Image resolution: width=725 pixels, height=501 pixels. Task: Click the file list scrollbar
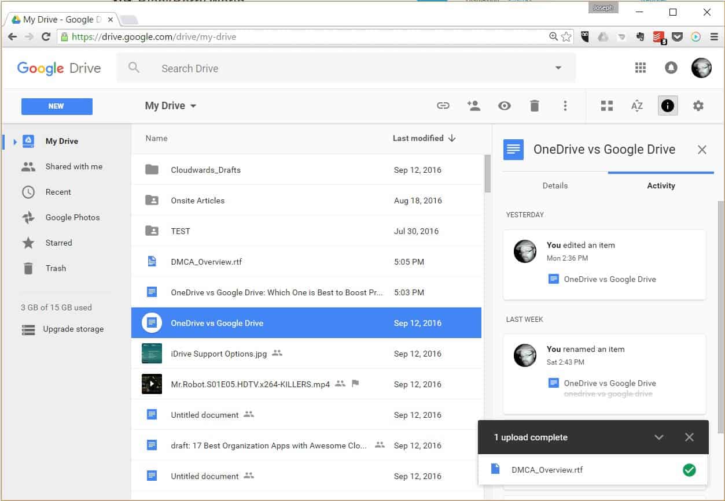[x=488, y=173]
